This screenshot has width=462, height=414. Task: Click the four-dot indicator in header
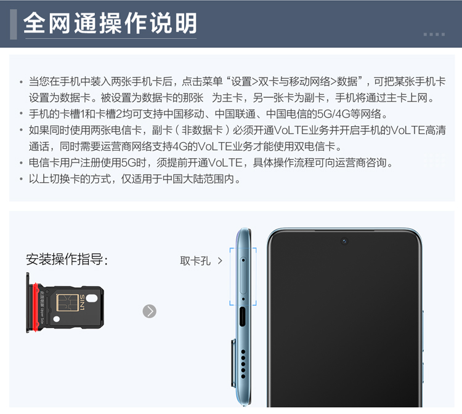pos(434,34)
